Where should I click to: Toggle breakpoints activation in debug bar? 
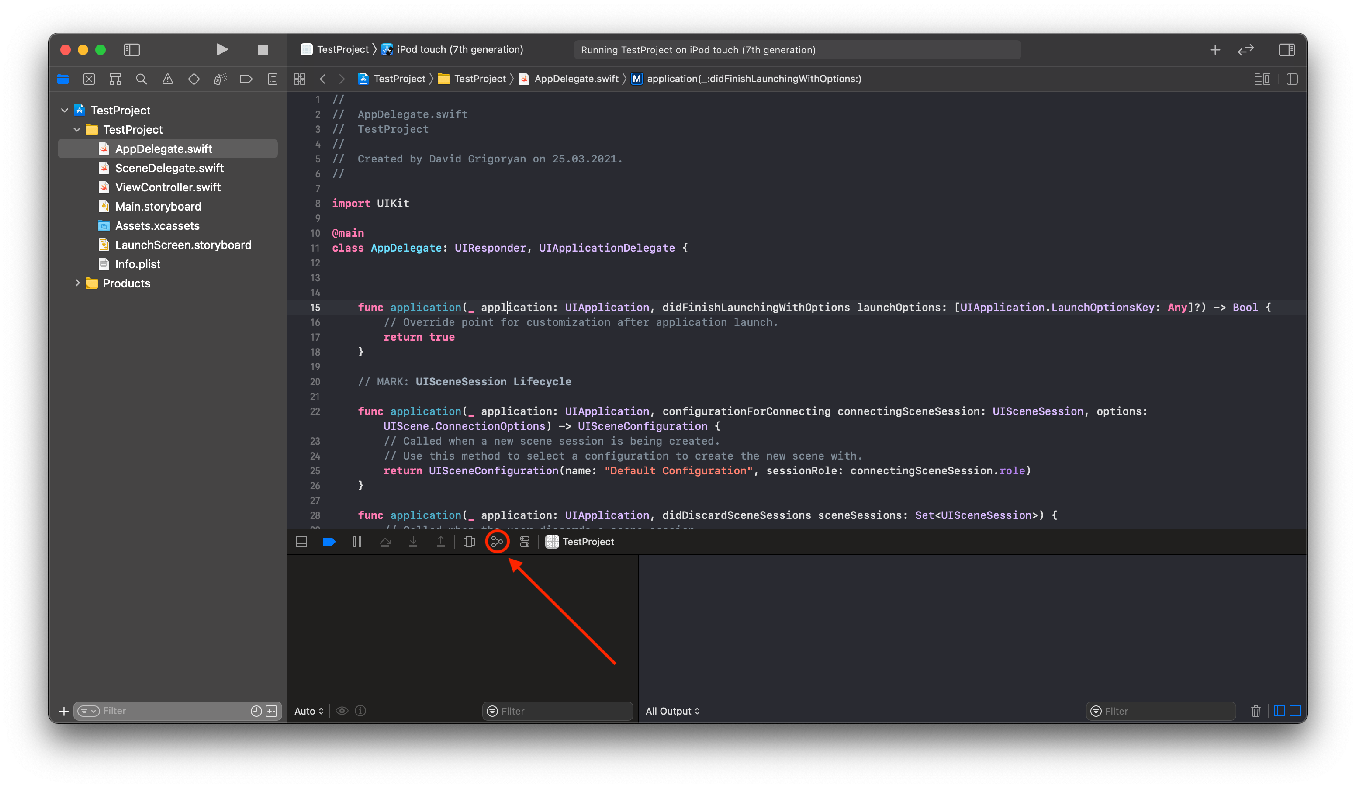point(329,542)
